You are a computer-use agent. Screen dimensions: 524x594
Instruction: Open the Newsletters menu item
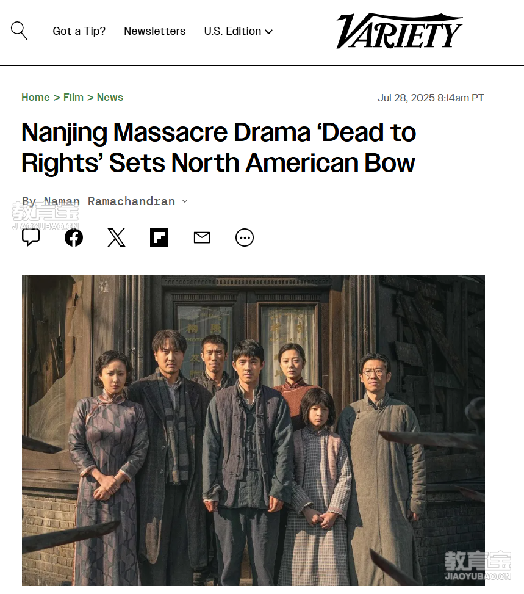(155, 31)
